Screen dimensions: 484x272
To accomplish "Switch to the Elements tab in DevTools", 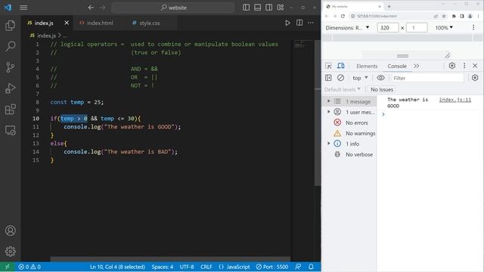I will [367, 66].
